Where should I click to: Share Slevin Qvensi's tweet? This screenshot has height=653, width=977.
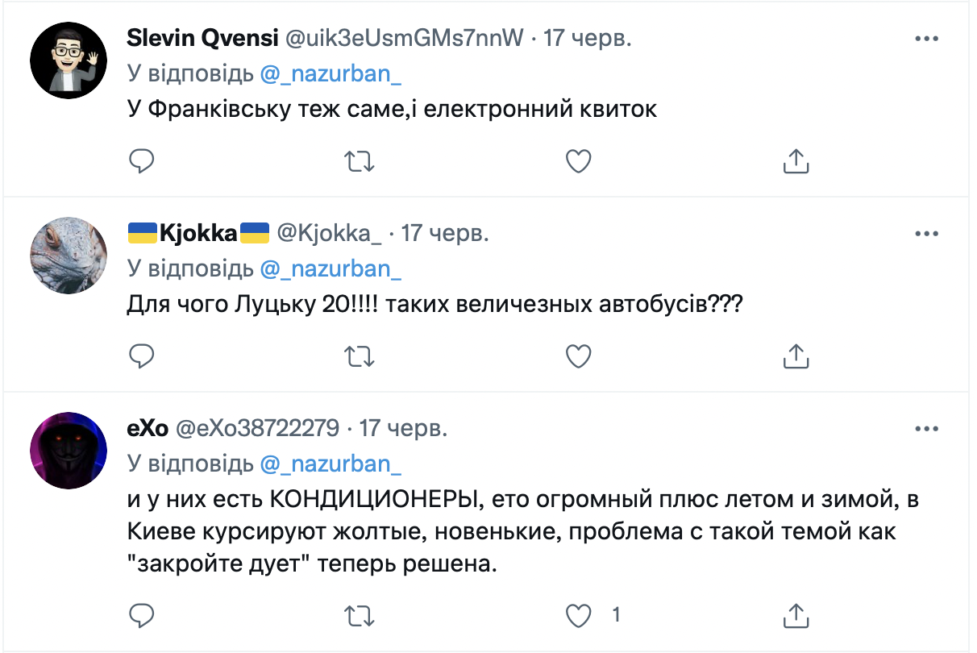pyautogui.click(x=796, y=161)
